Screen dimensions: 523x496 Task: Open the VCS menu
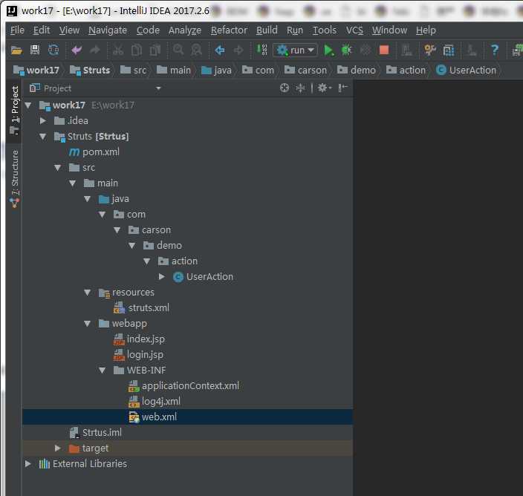point(354,30)
